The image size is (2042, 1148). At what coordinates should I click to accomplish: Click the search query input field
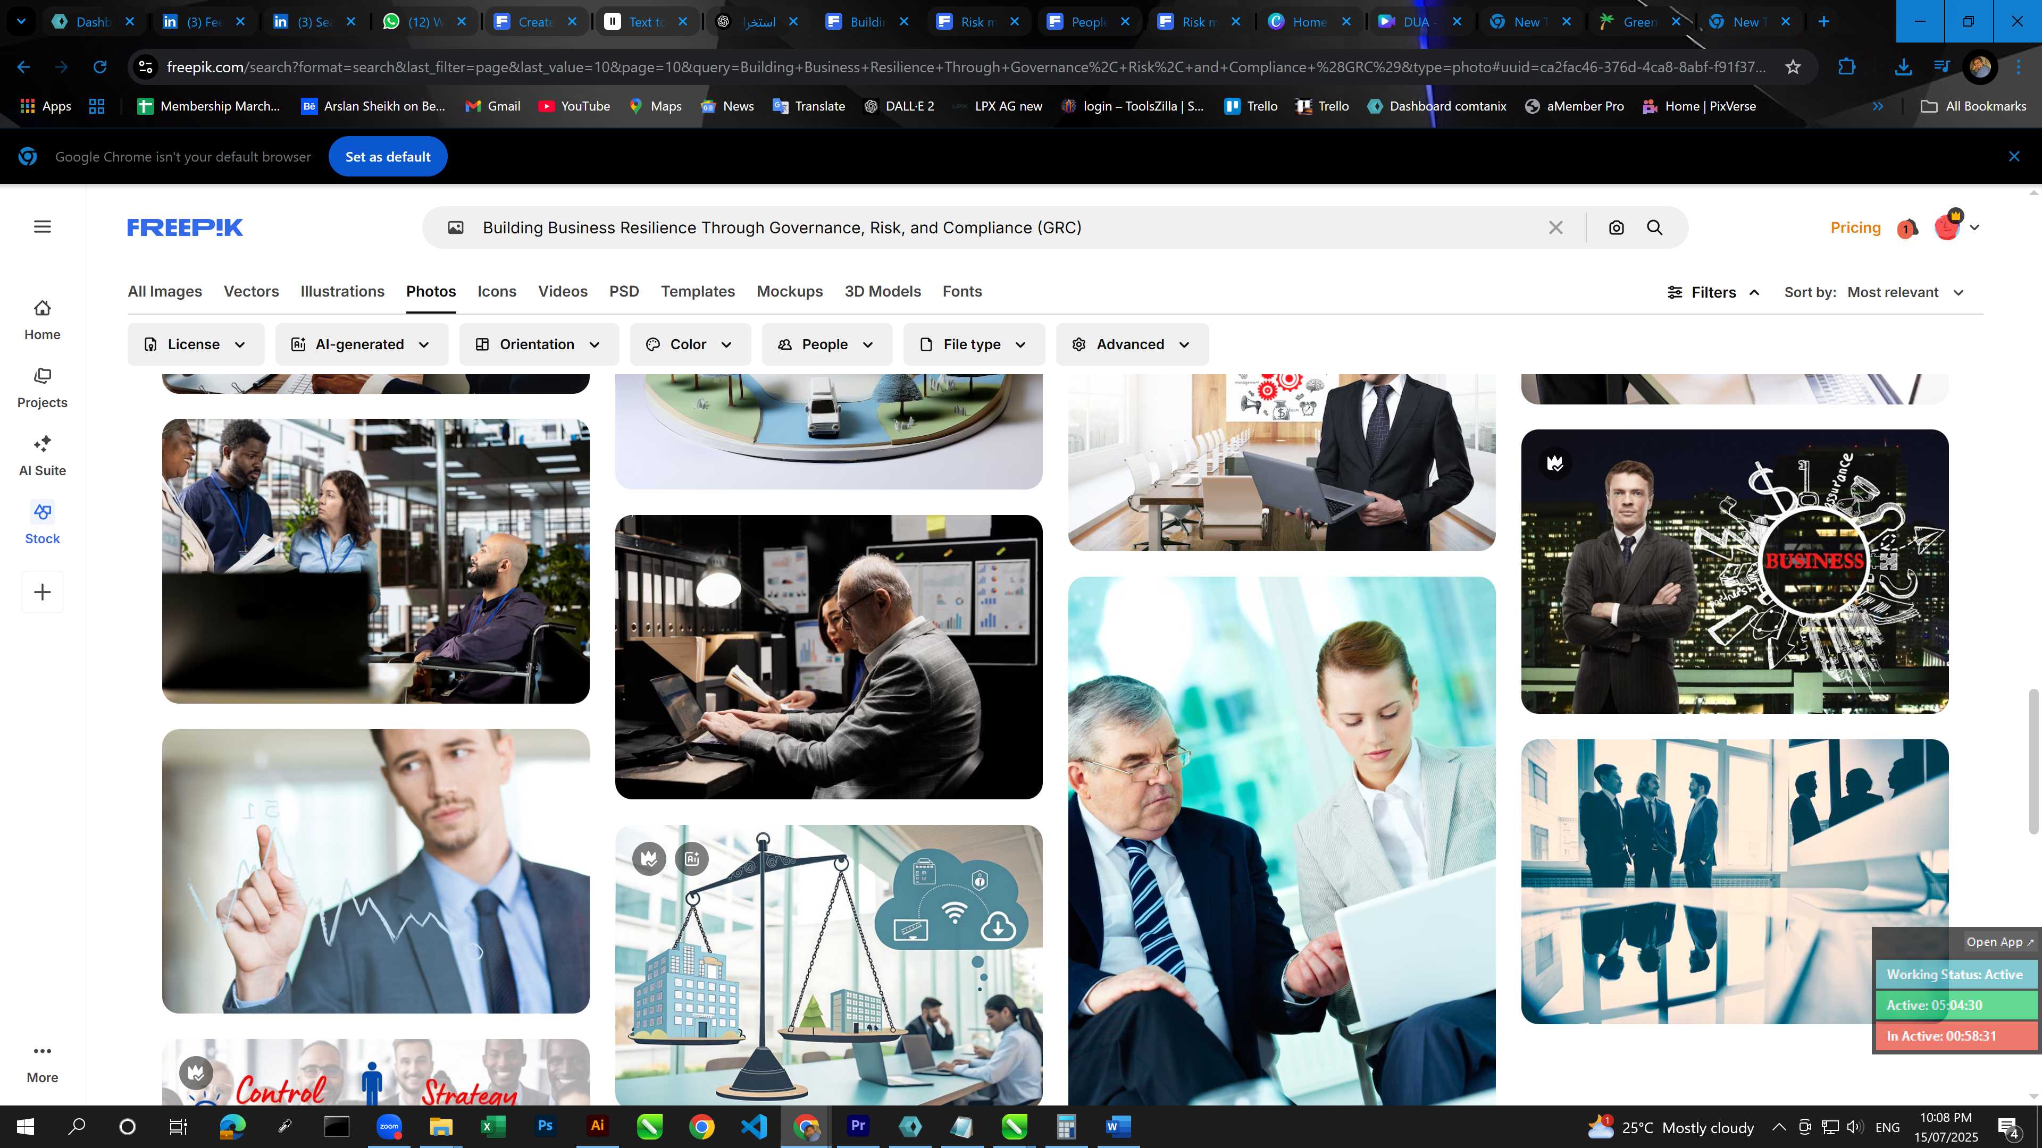click(x=1007, y=227)
